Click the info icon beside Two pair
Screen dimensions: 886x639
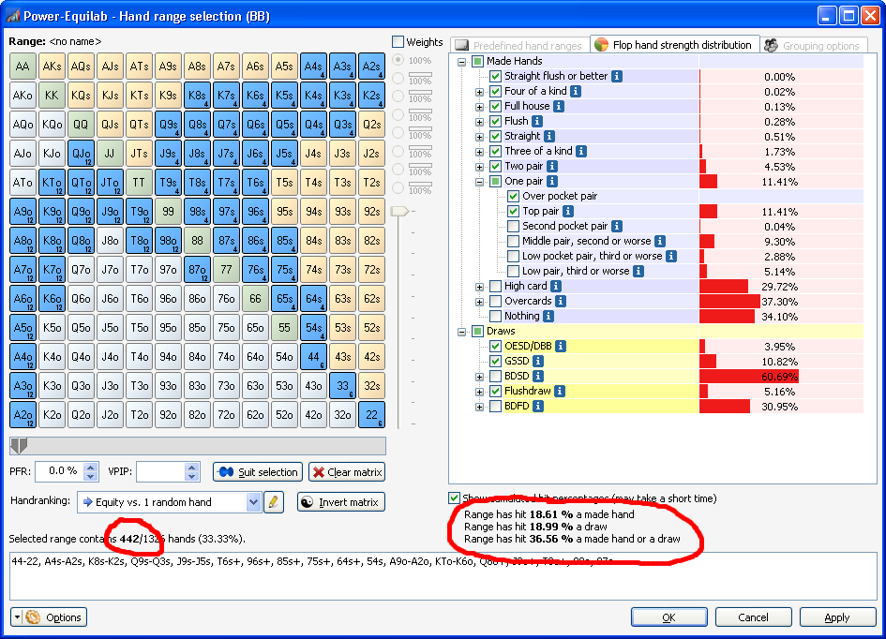(x=552, y=166)
